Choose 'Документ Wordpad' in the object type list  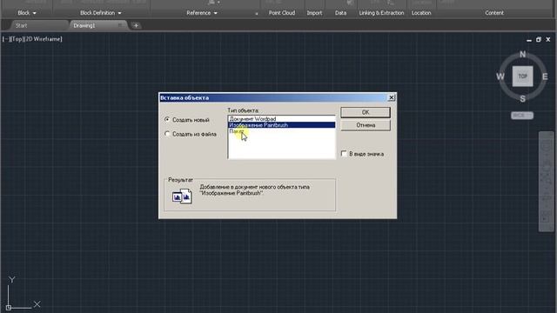[281, 119]
